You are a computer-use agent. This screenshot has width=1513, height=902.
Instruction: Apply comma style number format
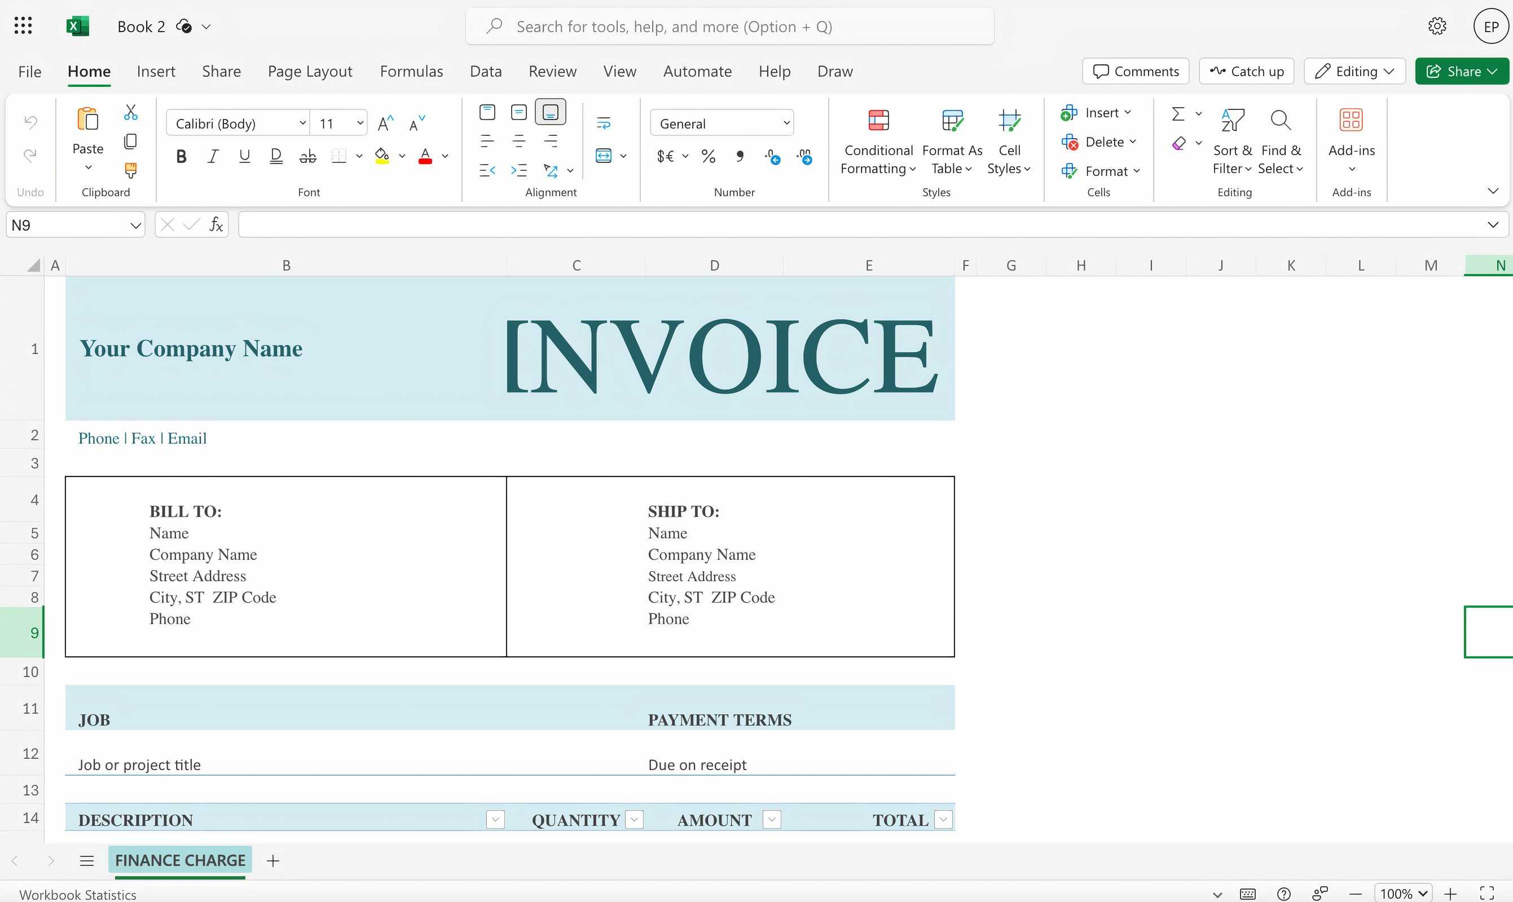[x=740, y=156]
